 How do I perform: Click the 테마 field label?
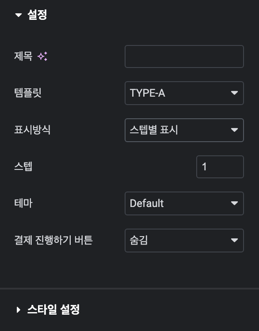click(23, 203)
